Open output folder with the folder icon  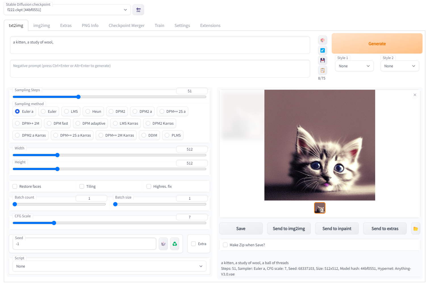point(415,229)
